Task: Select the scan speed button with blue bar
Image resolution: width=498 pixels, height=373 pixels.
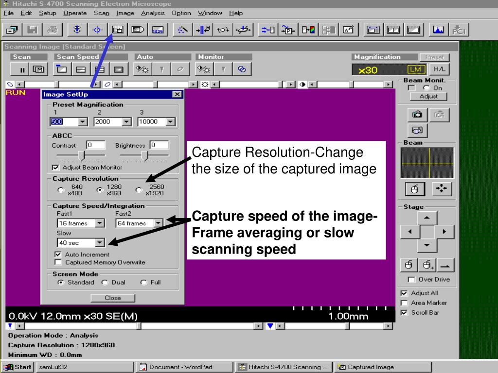Action: (x=62, y=69)
